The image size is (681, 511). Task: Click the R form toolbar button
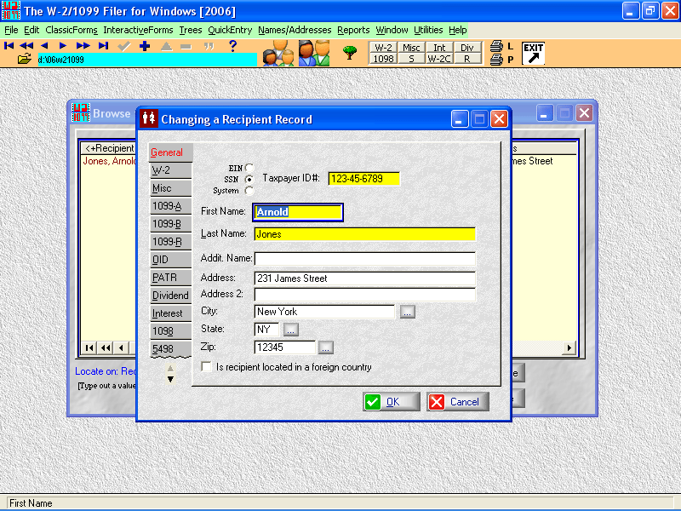(x=466, y=59)
